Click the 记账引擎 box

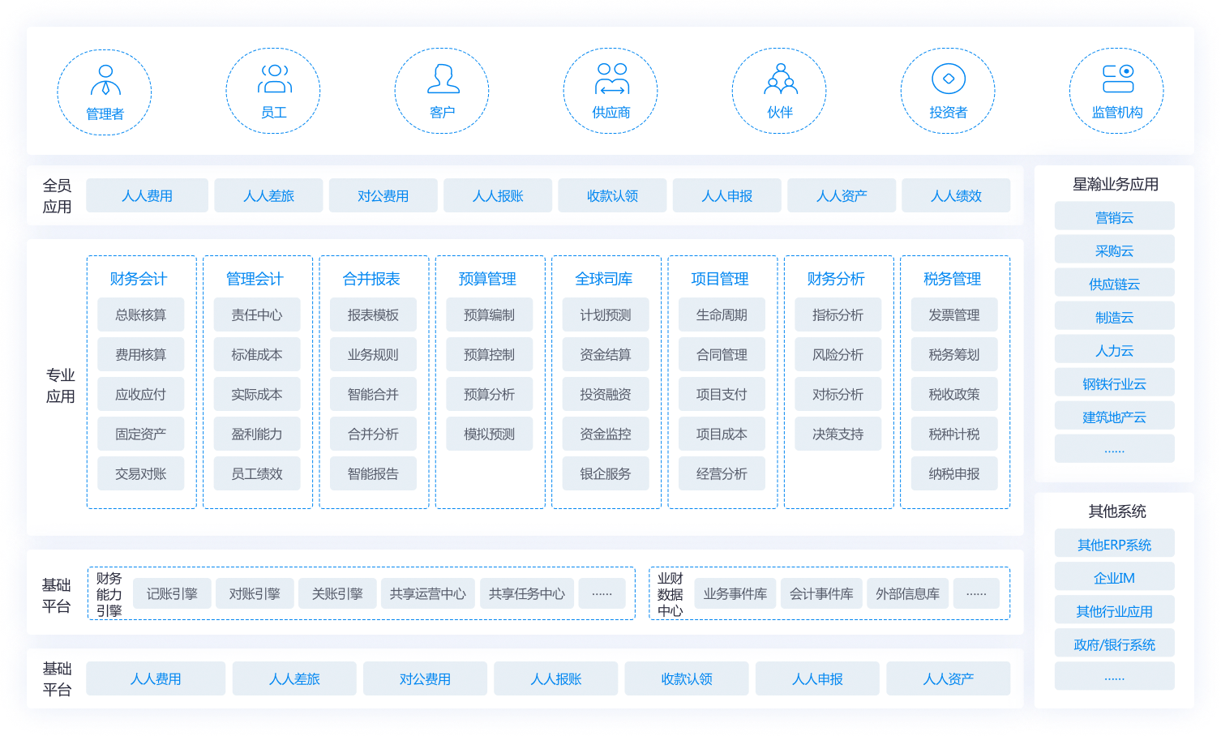click(172, 593)
